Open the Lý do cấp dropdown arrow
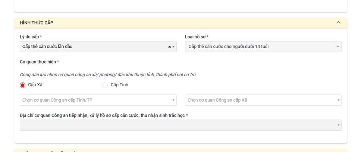 pyautogui.click(x=174, y=47)
